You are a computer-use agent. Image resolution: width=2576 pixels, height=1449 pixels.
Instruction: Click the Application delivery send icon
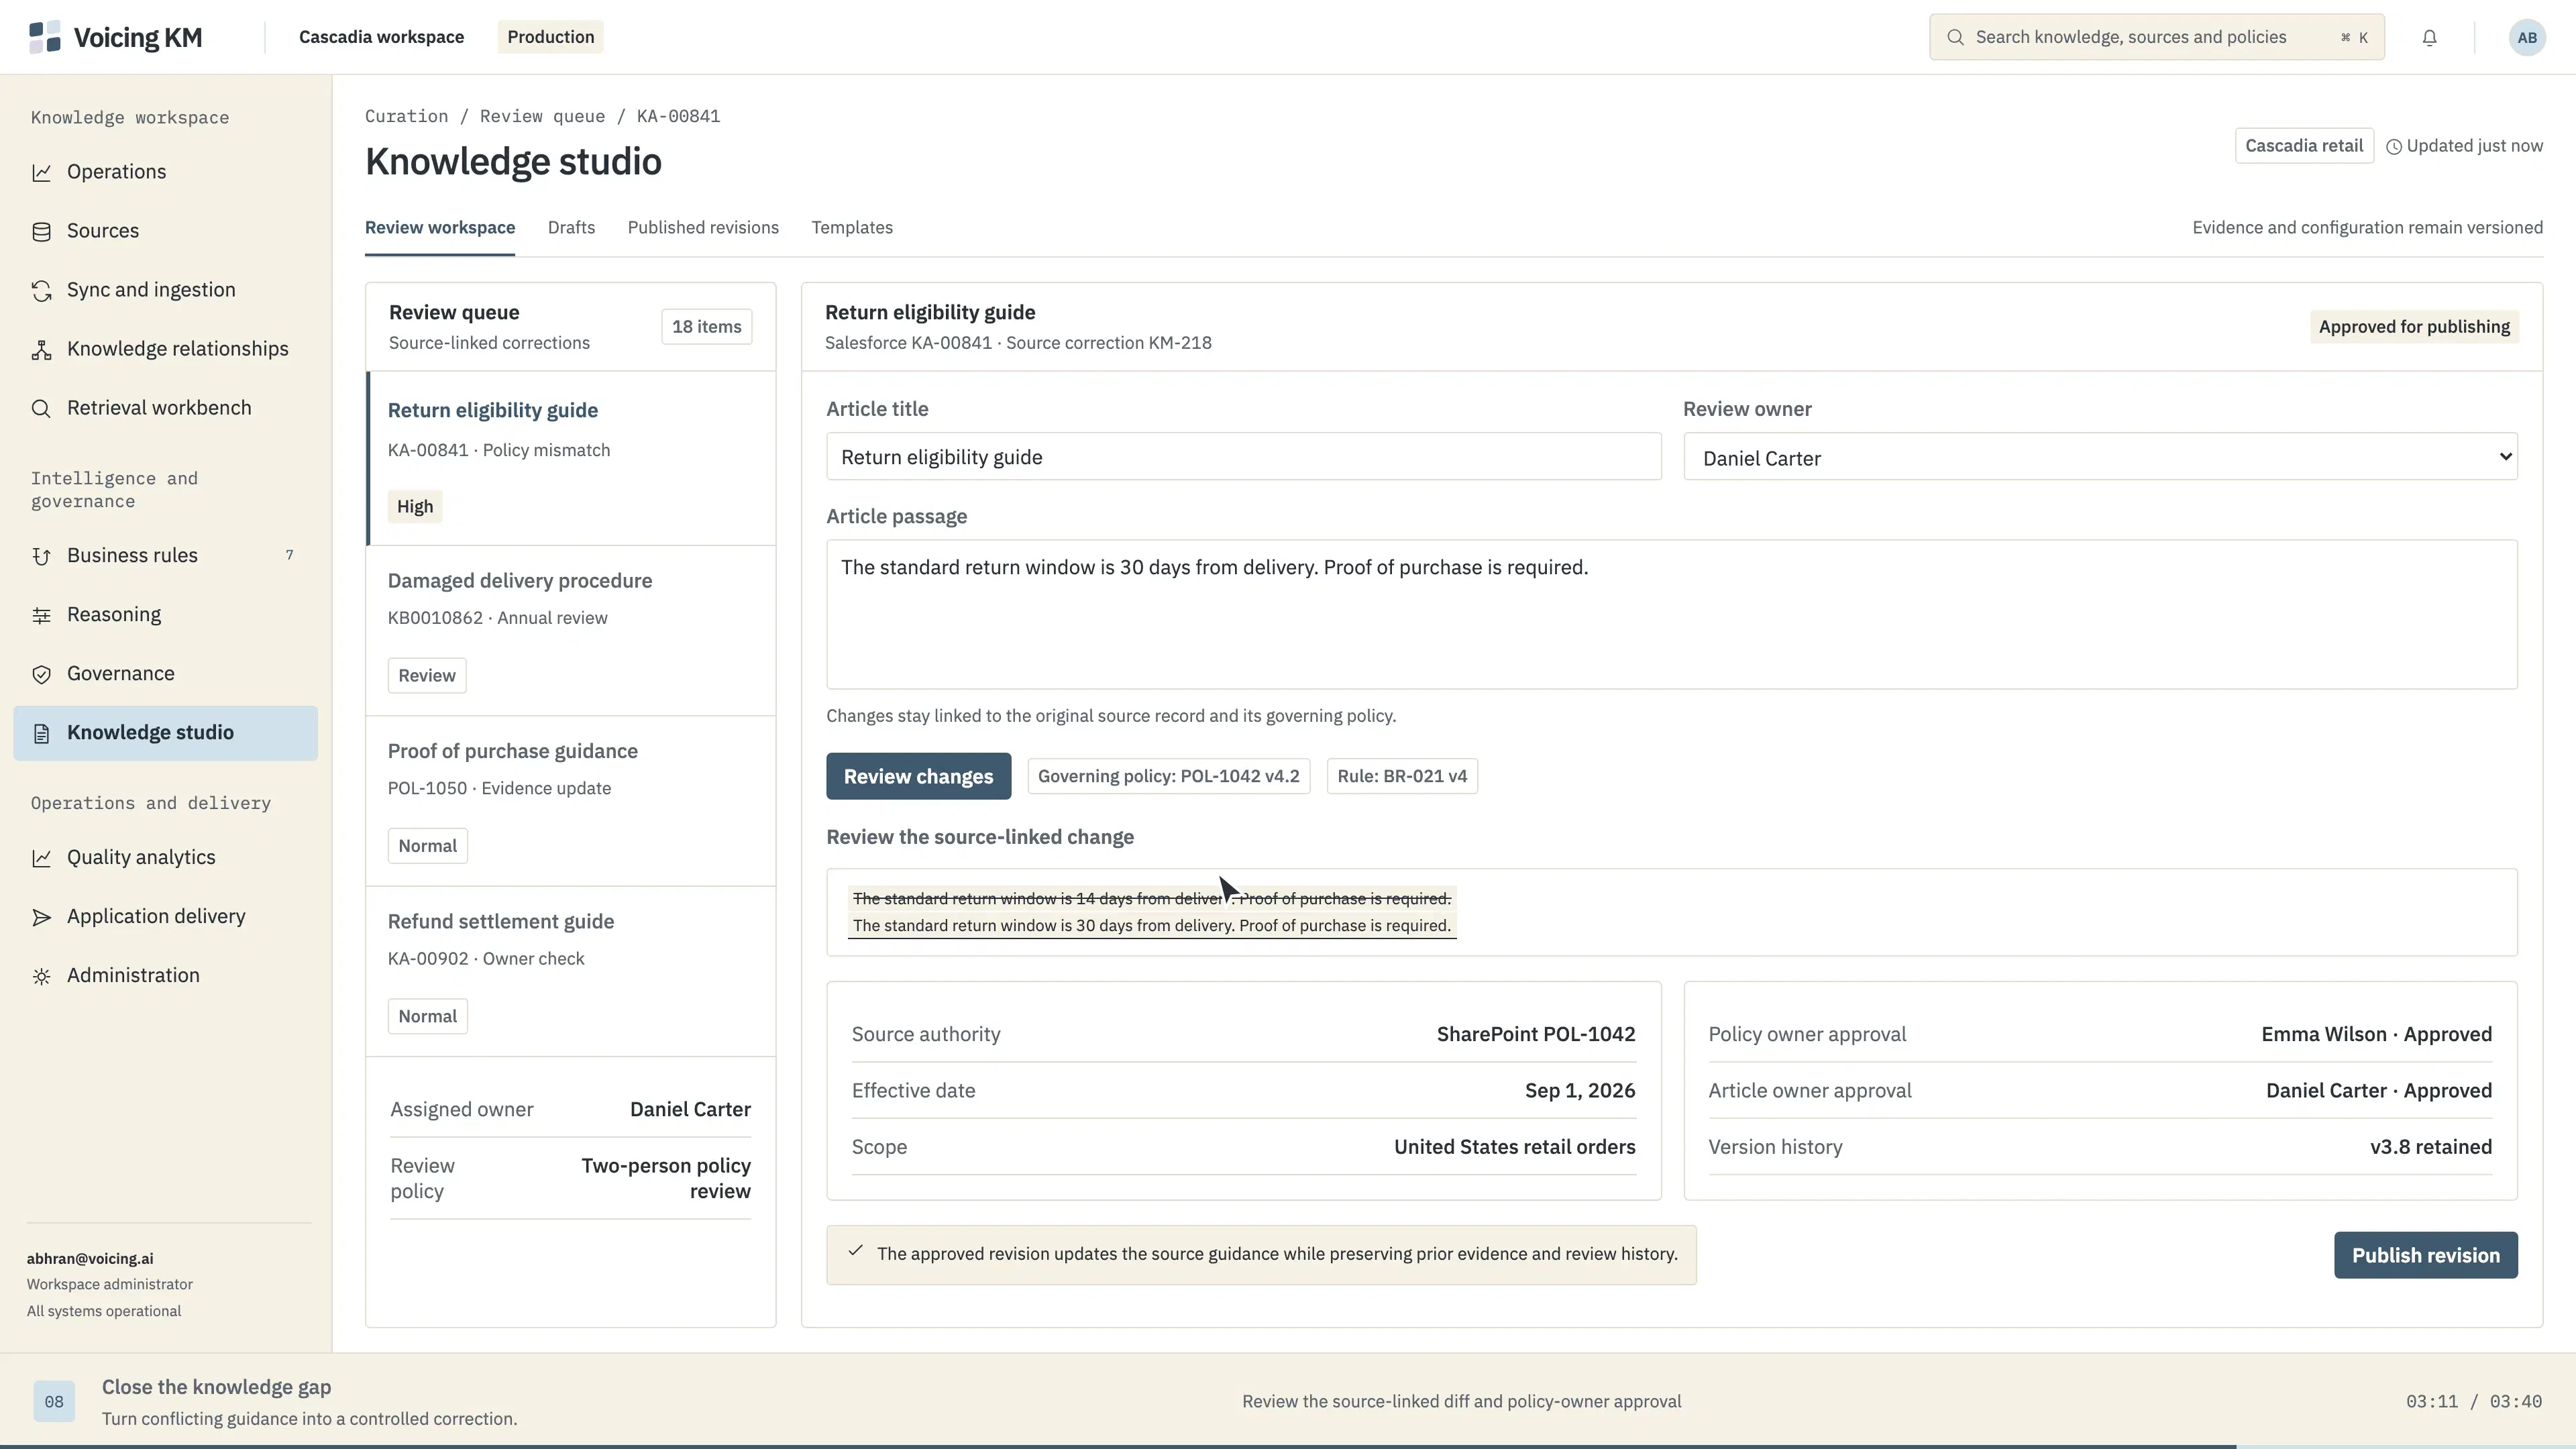click(41, 917)
